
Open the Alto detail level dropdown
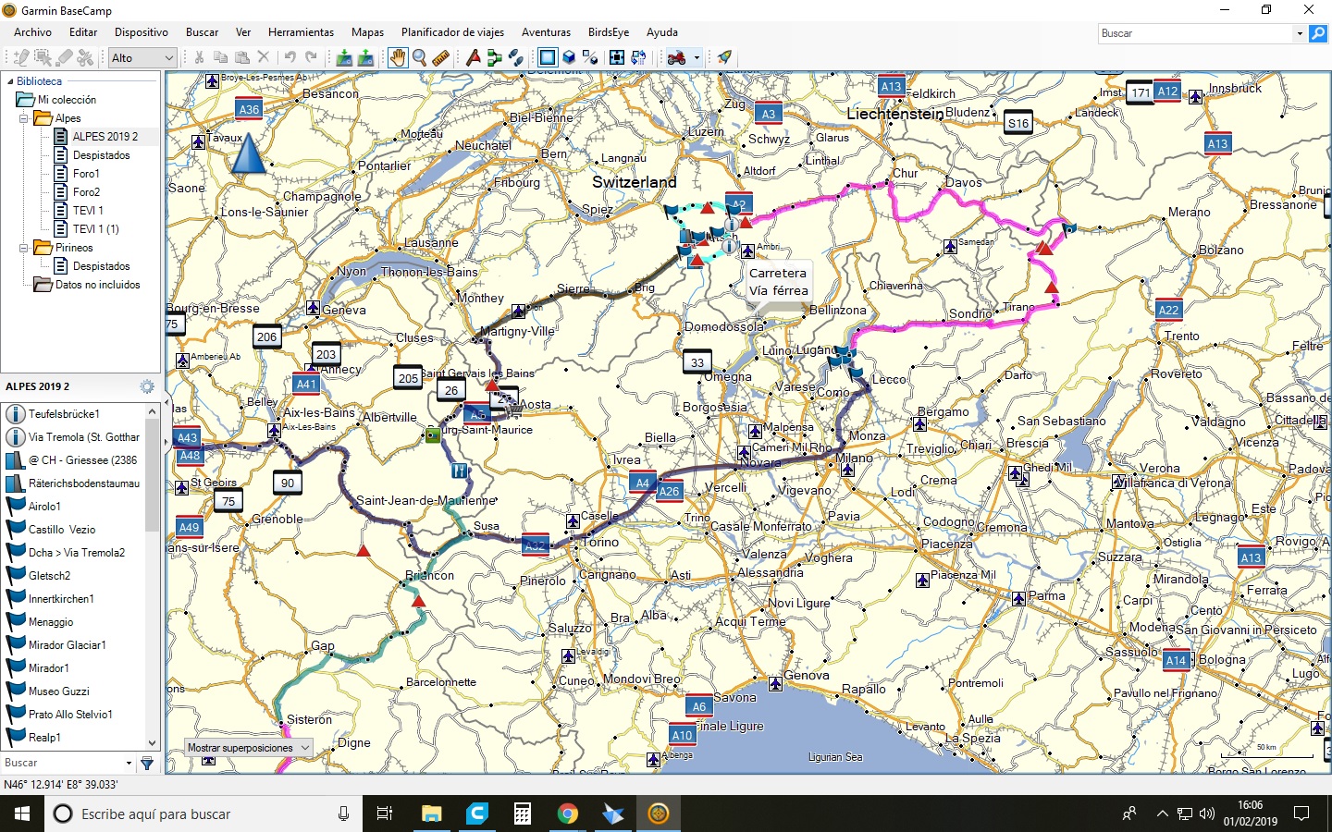169,57
